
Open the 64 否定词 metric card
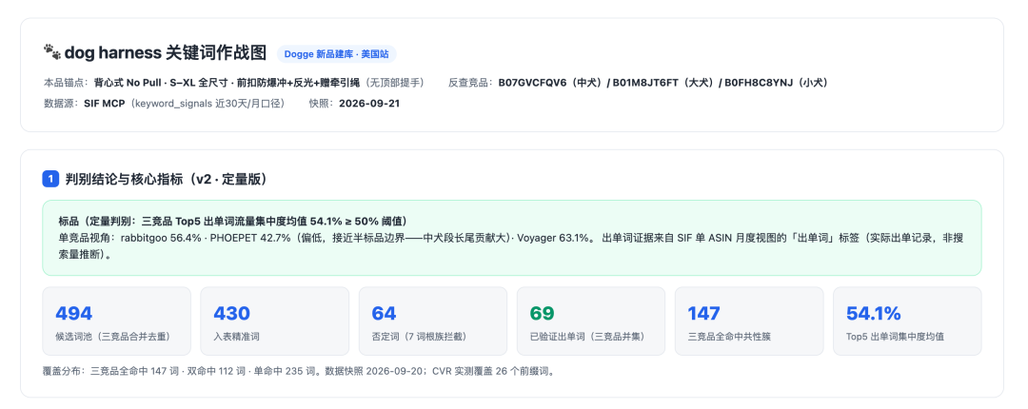(433, 321)
